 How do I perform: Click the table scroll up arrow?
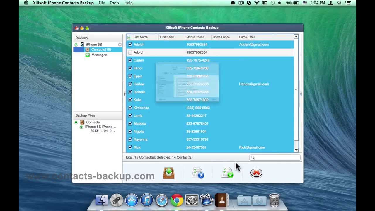(296, 37)
